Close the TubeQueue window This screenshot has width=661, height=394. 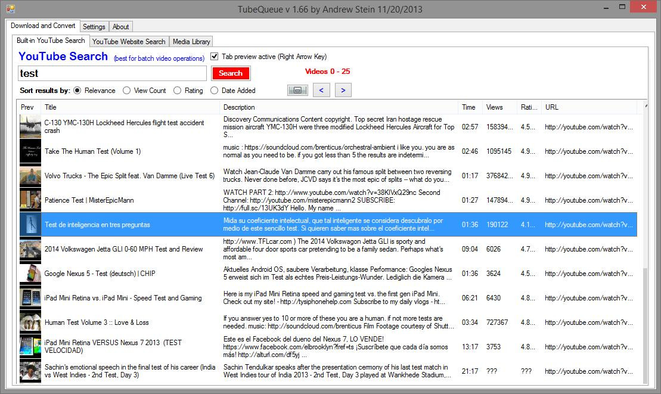coord(643,7)
